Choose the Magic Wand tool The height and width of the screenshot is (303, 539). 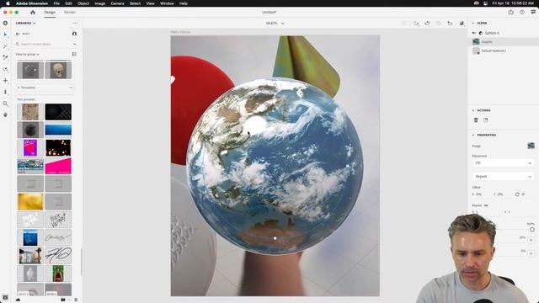coord(5,46)
